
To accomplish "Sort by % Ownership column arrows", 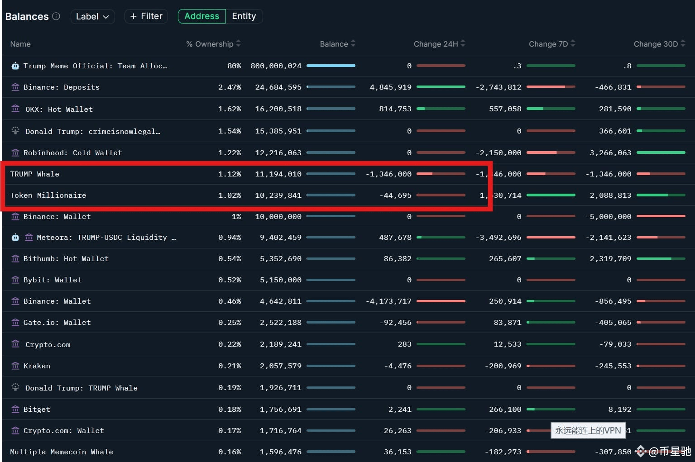I will click(x=239, y=44).
